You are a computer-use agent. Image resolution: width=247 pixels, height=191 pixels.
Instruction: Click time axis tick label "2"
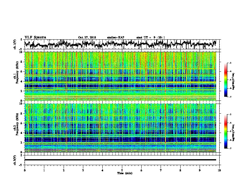[64, 170]
